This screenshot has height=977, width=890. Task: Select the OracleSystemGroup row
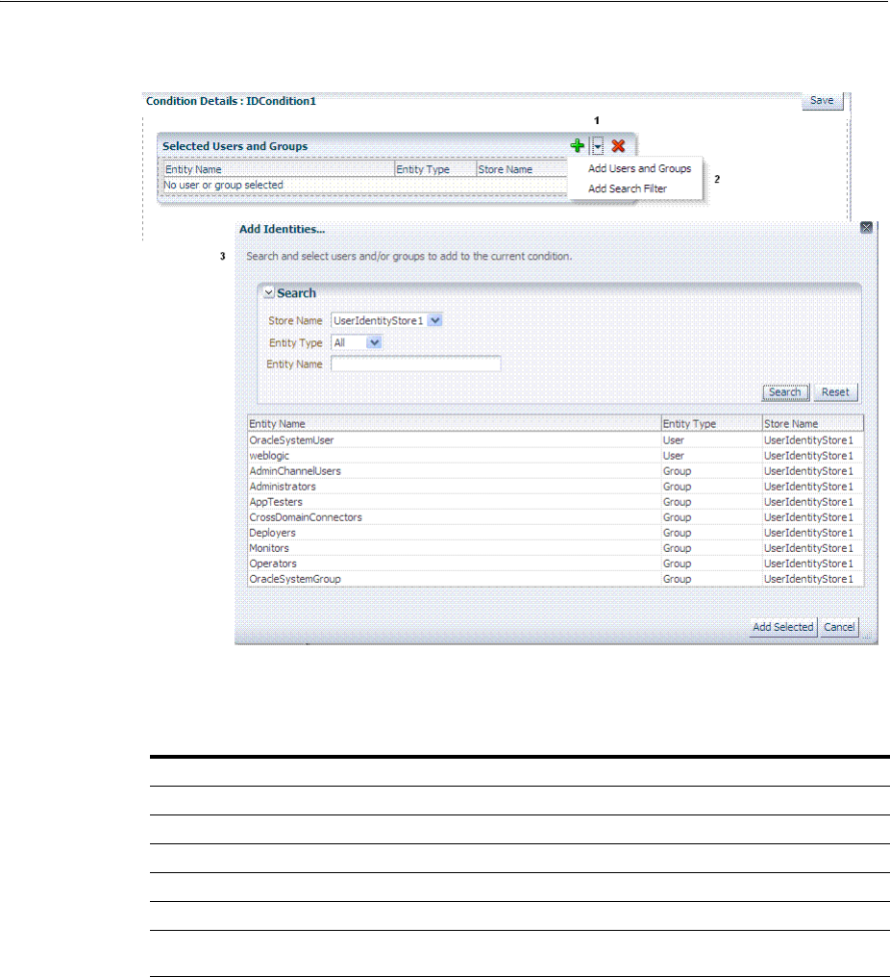[556, 579]
